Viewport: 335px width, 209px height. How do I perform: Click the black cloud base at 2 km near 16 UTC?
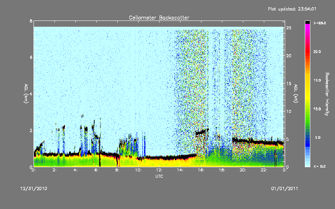(202, 132)
